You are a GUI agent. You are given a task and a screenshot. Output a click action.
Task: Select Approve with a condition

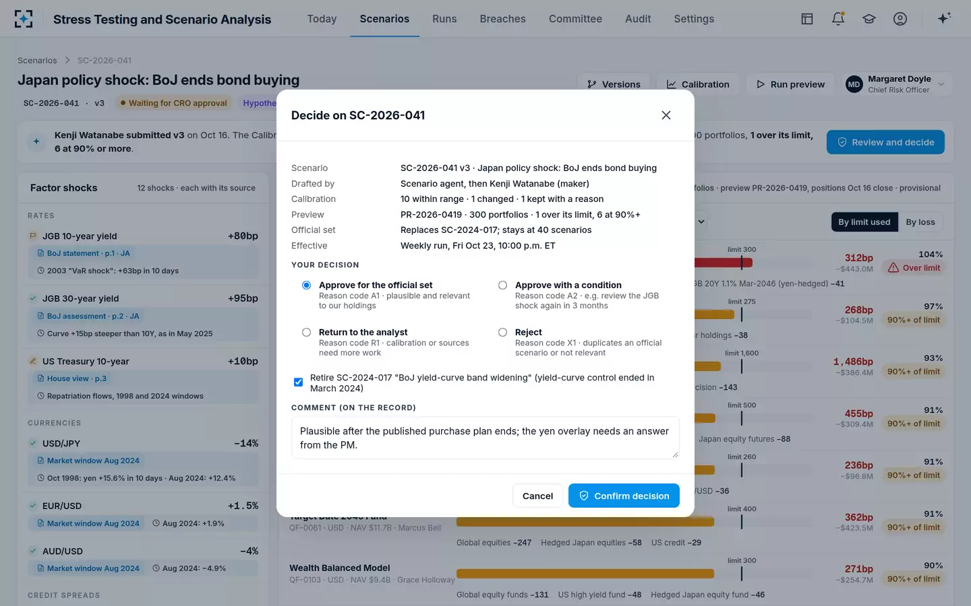[502, 285]
